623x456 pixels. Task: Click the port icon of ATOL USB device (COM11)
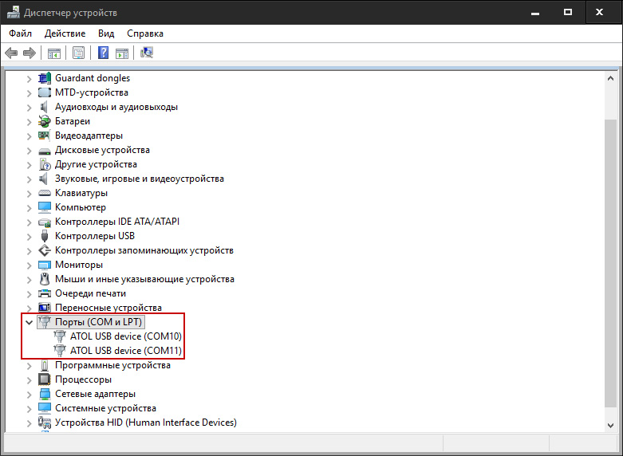point(60,351)
